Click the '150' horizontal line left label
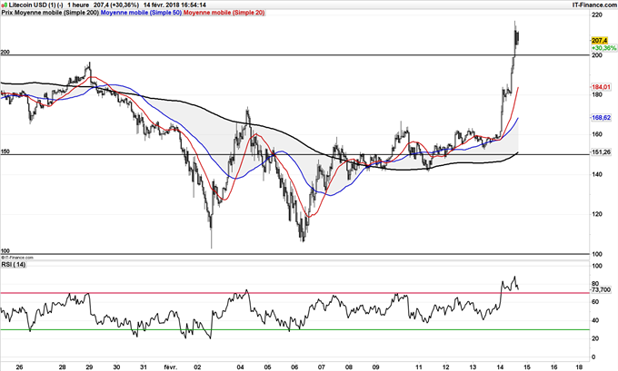Viewport: 618px width, 371px height. 5,151
